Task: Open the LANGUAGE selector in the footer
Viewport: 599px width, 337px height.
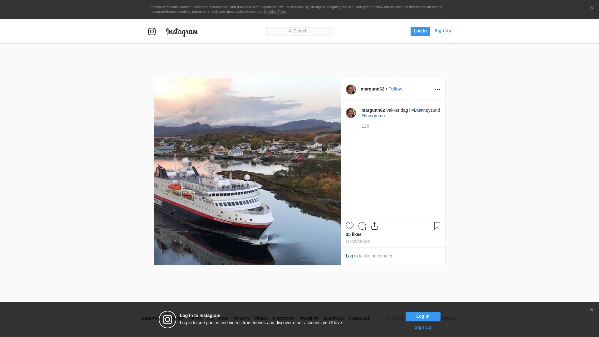Action: [x=359, y=319]
